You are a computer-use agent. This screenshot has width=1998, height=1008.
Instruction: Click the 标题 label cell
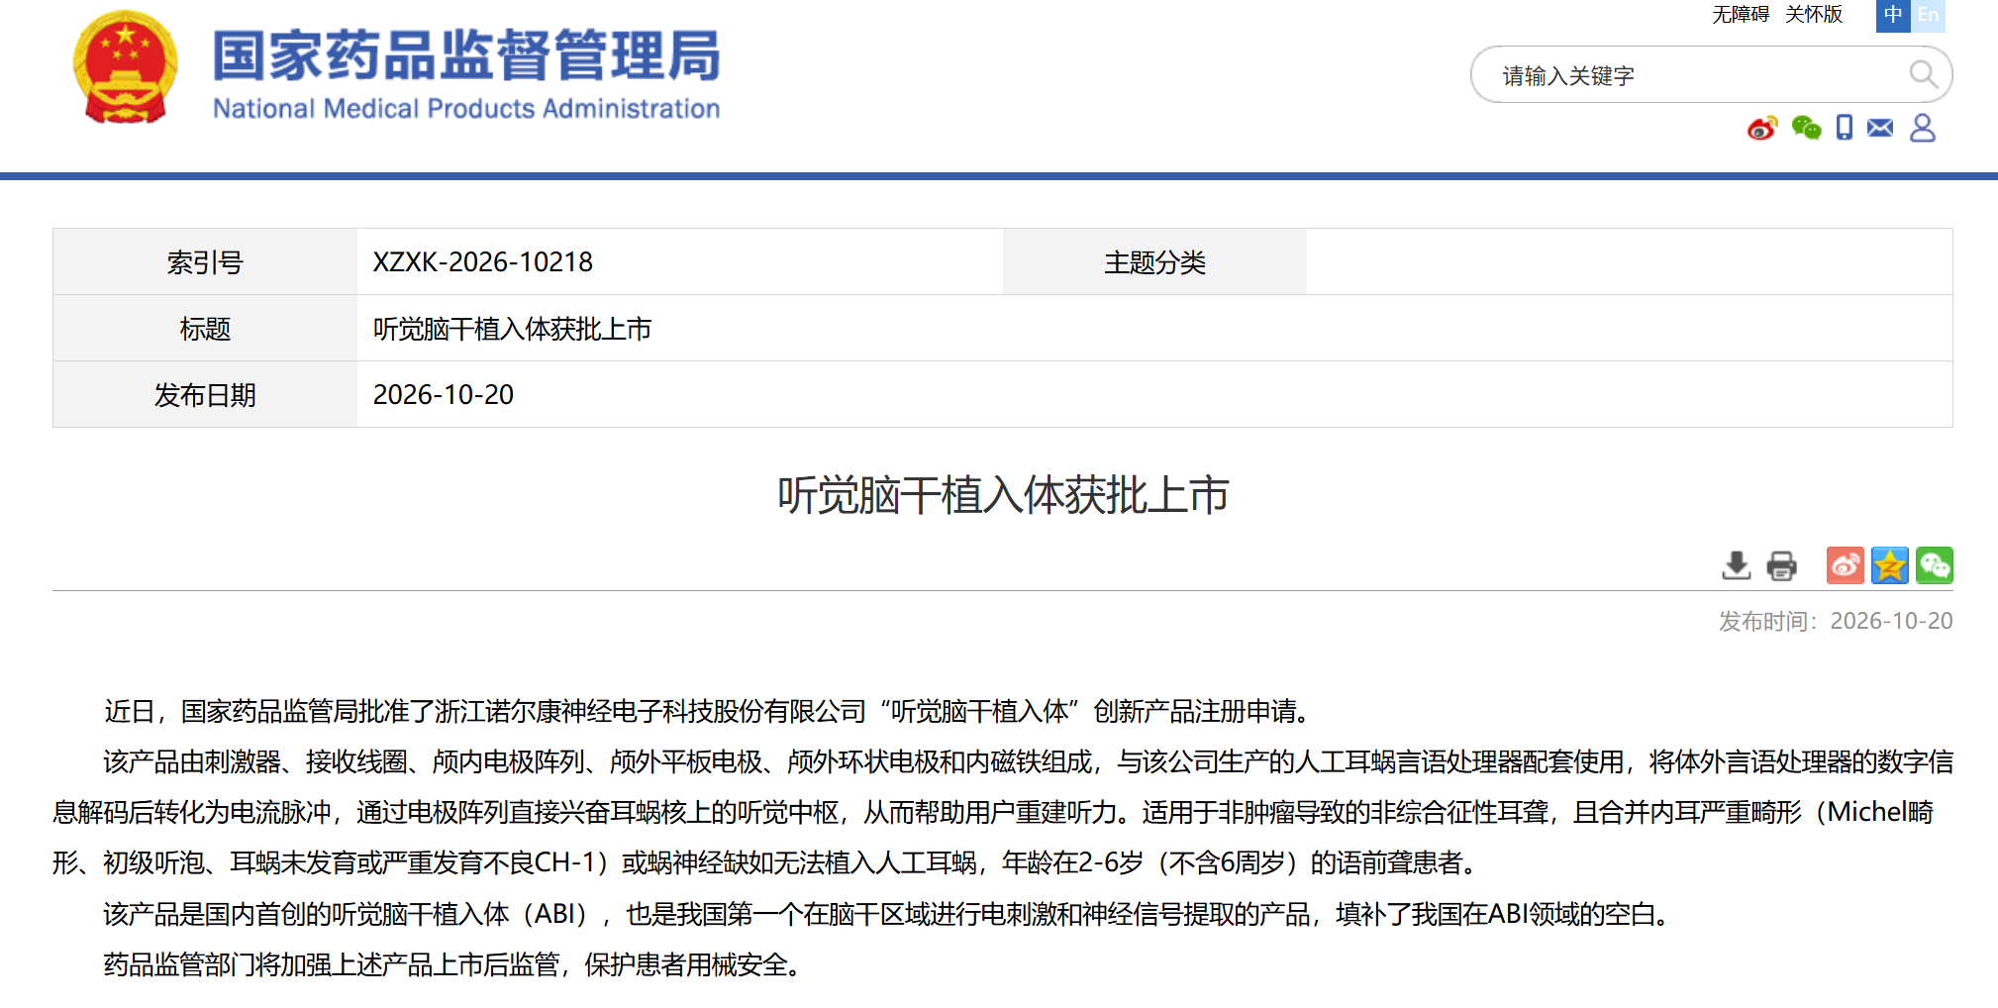click(205, 329)
